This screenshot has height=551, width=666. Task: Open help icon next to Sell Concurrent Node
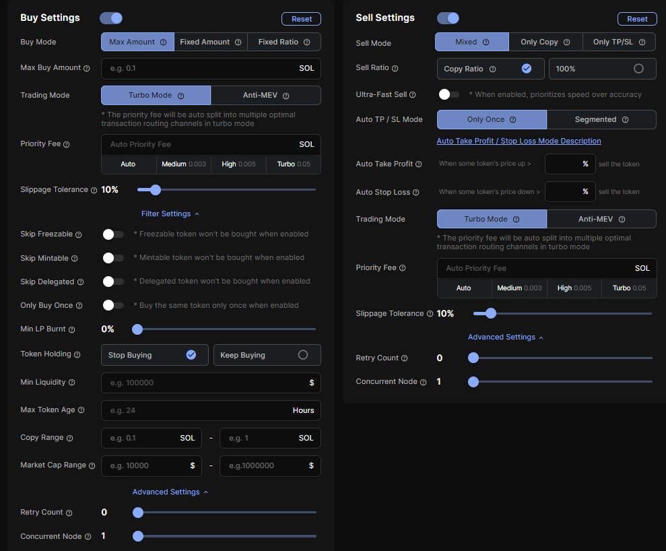tap(423, 382)
